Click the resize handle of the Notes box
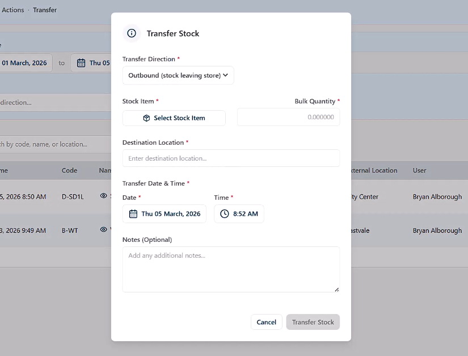The image size is (468, 356). [336, 289]
